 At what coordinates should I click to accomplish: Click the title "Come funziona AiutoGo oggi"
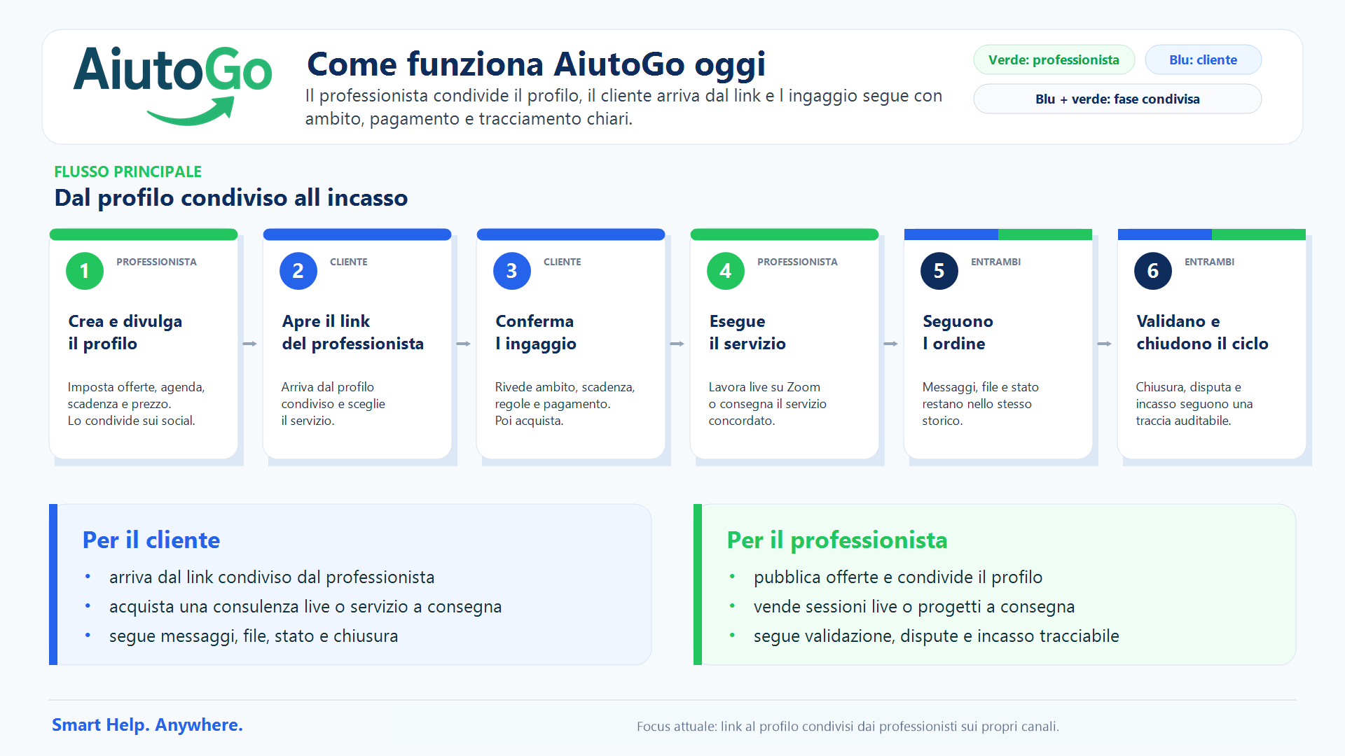536,64
